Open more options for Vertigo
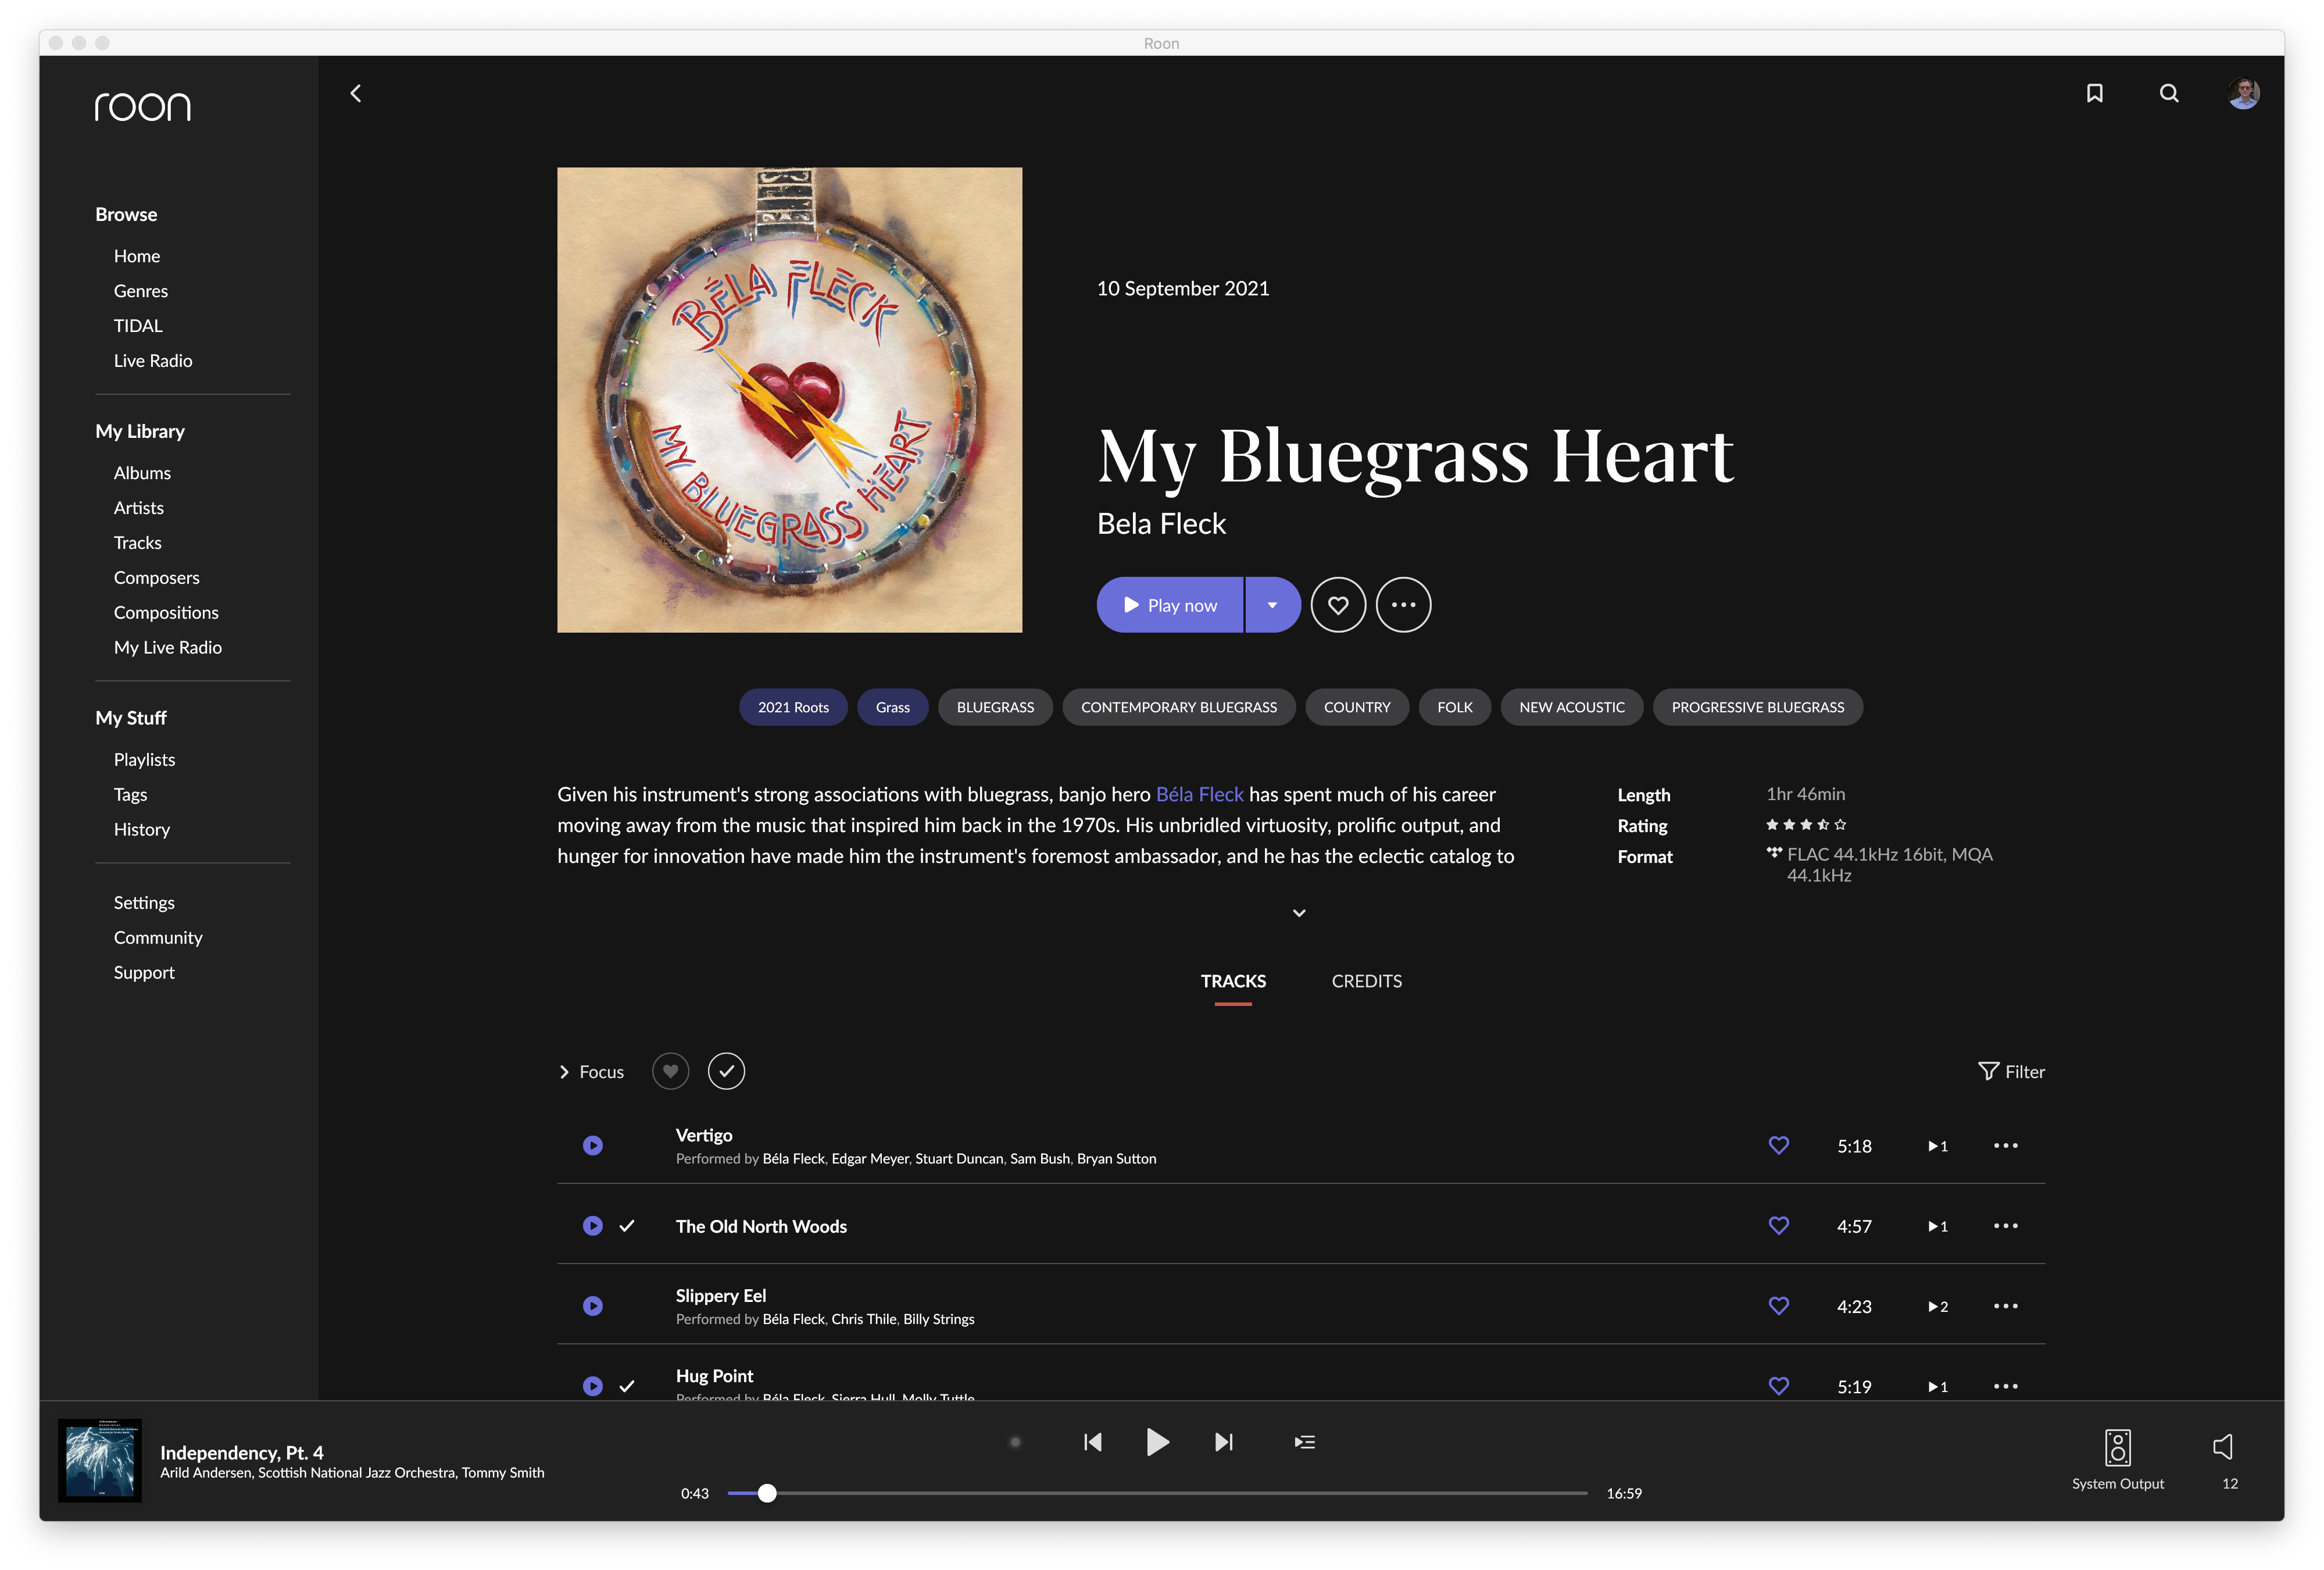This screenshot has height=1570, width=2324. click(2005, 1145)
